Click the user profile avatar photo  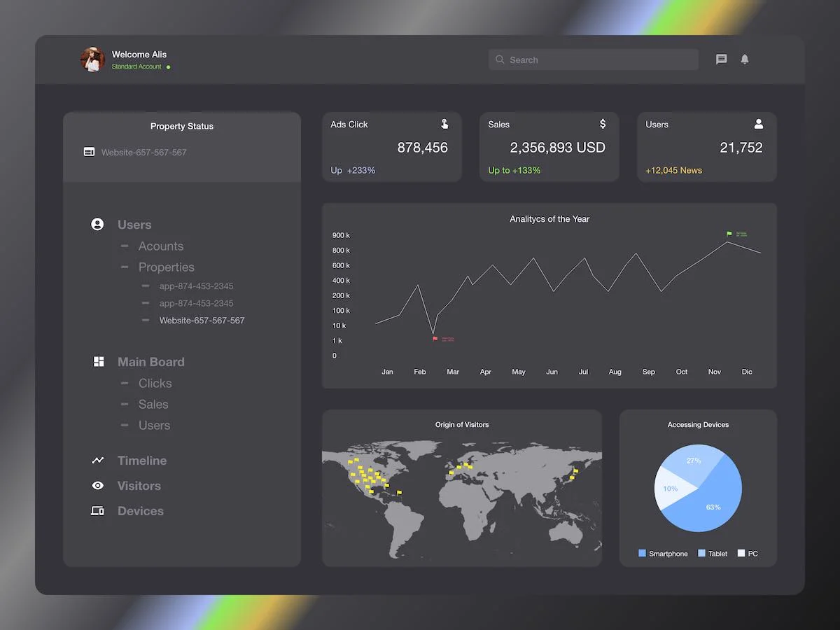tap(92, 59)
